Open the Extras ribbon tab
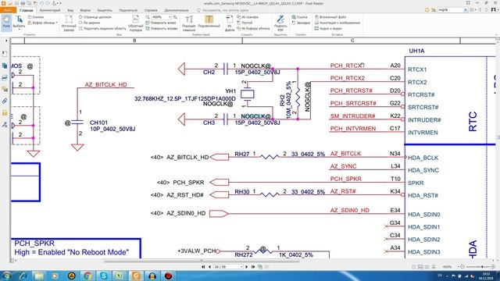The height and width of the screenshot is (281, 500). pyautogui.click(x=177, y=10)
